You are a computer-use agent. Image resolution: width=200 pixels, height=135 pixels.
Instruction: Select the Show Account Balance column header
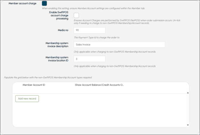pyautogui.click(x=99, y=85)
